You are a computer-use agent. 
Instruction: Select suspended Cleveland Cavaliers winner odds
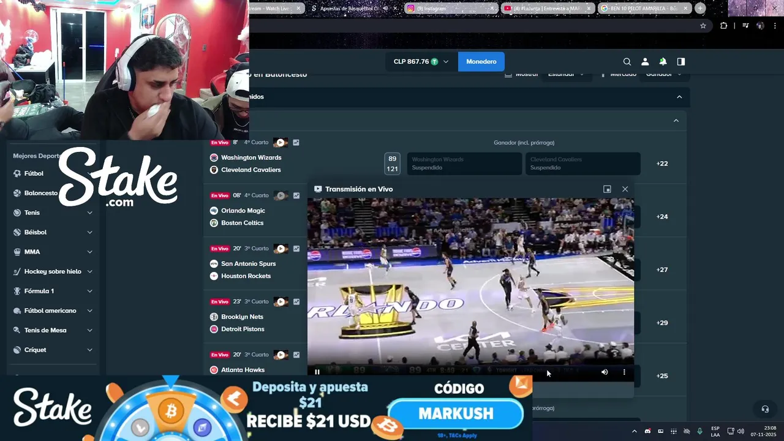pyautogui.click(x=583, y=164)
